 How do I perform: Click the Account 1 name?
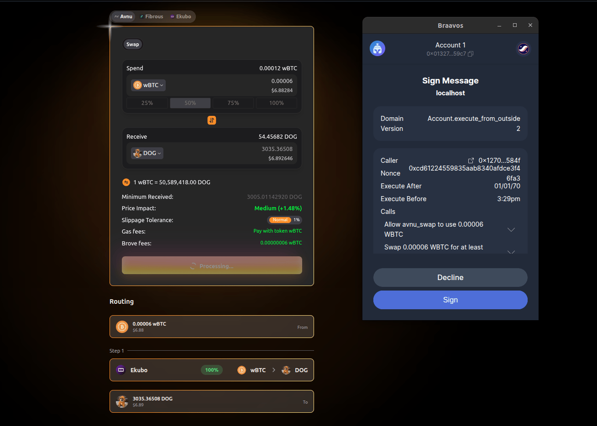450,45
